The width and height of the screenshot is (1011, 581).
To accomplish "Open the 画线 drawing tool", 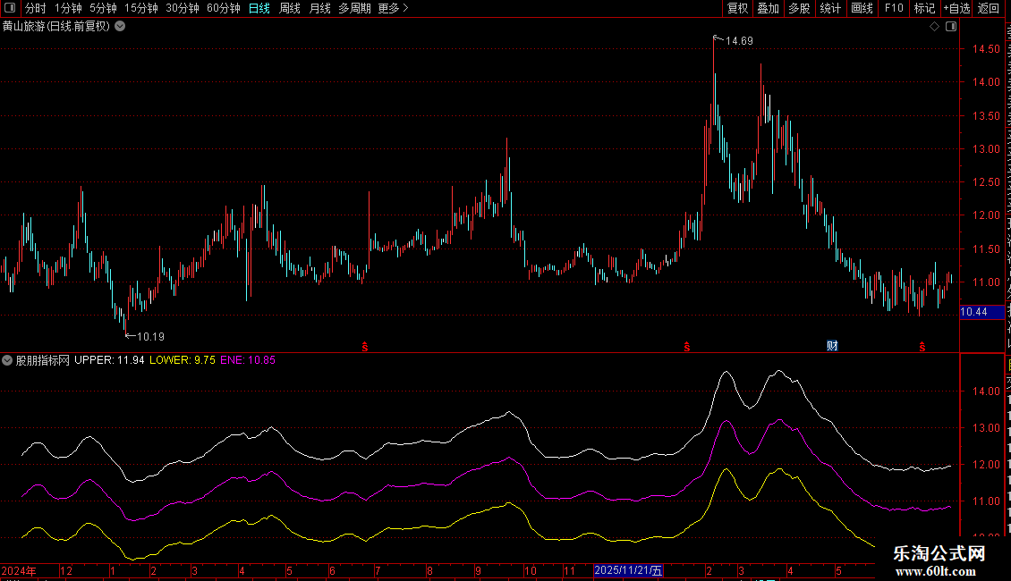I will [862, 8].
